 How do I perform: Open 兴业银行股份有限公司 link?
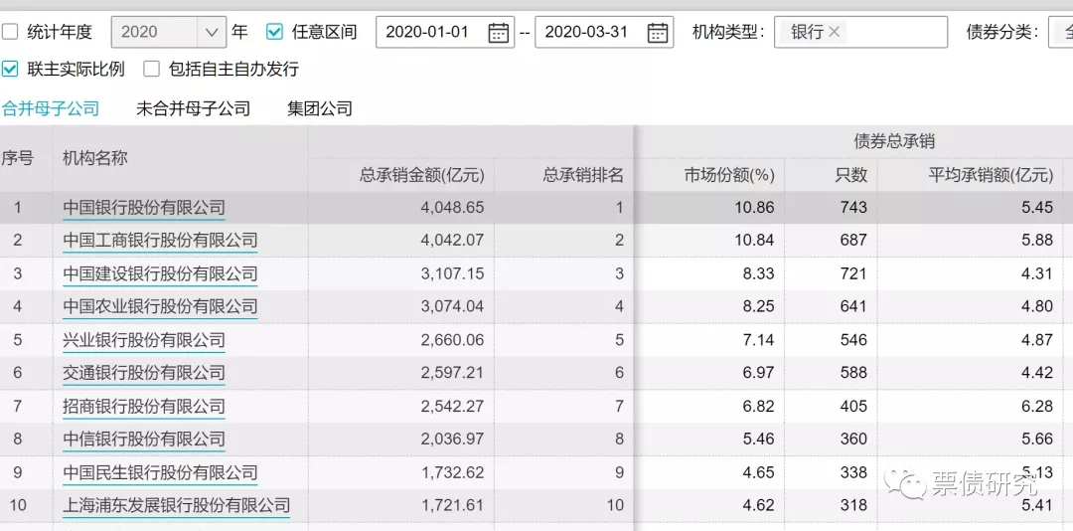click(144, 340)
